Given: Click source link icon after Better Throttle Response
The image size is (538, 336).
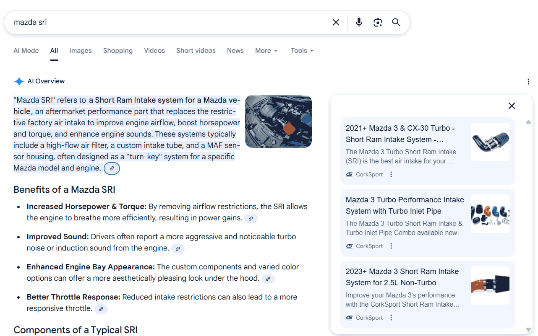Looking at the screenshot, I should [x=101, y=309].
